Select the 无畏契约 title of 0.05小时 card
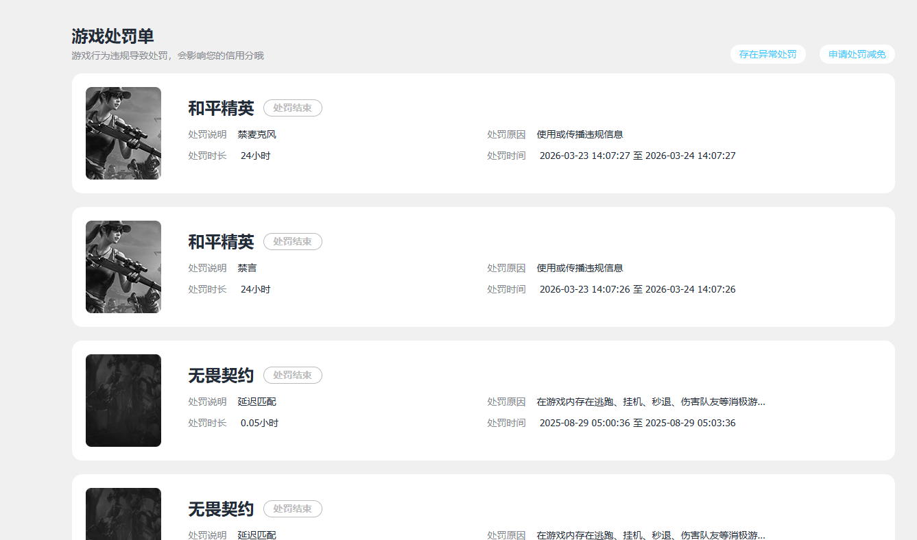This screenshot has width=917, height=540. (x=221, y=376)
